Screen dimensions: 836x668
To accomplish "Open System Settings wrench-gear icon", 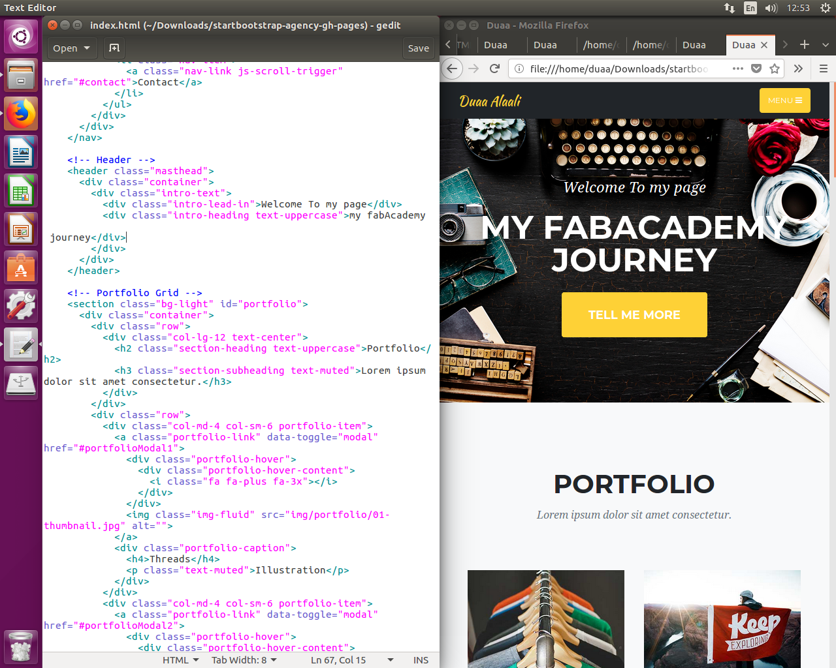I will (x=21, y=307).
